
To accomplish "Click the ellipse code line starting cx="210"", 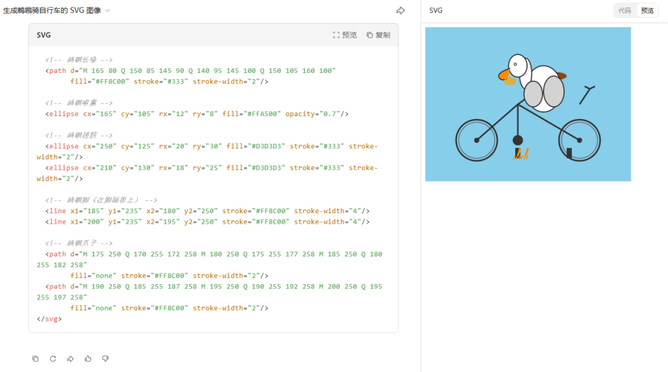I will [x=207, y=173].
